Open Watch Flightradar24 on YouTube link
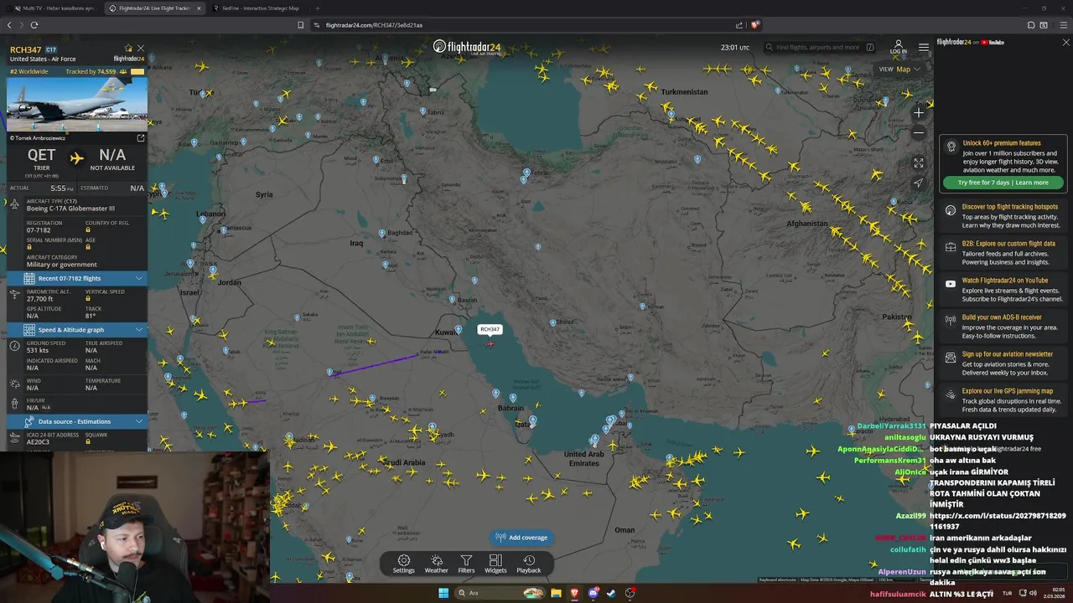The height and width of the screenshot is (603, 1073). tap(1003, 289)
